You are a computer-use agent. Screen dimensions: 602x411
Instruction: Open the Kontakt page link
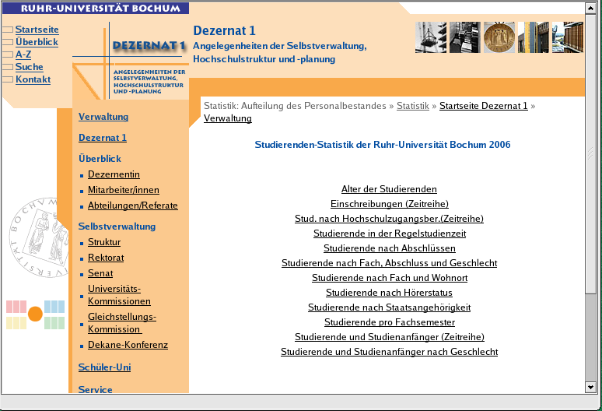pyautogui.click(x=33, y=79)
